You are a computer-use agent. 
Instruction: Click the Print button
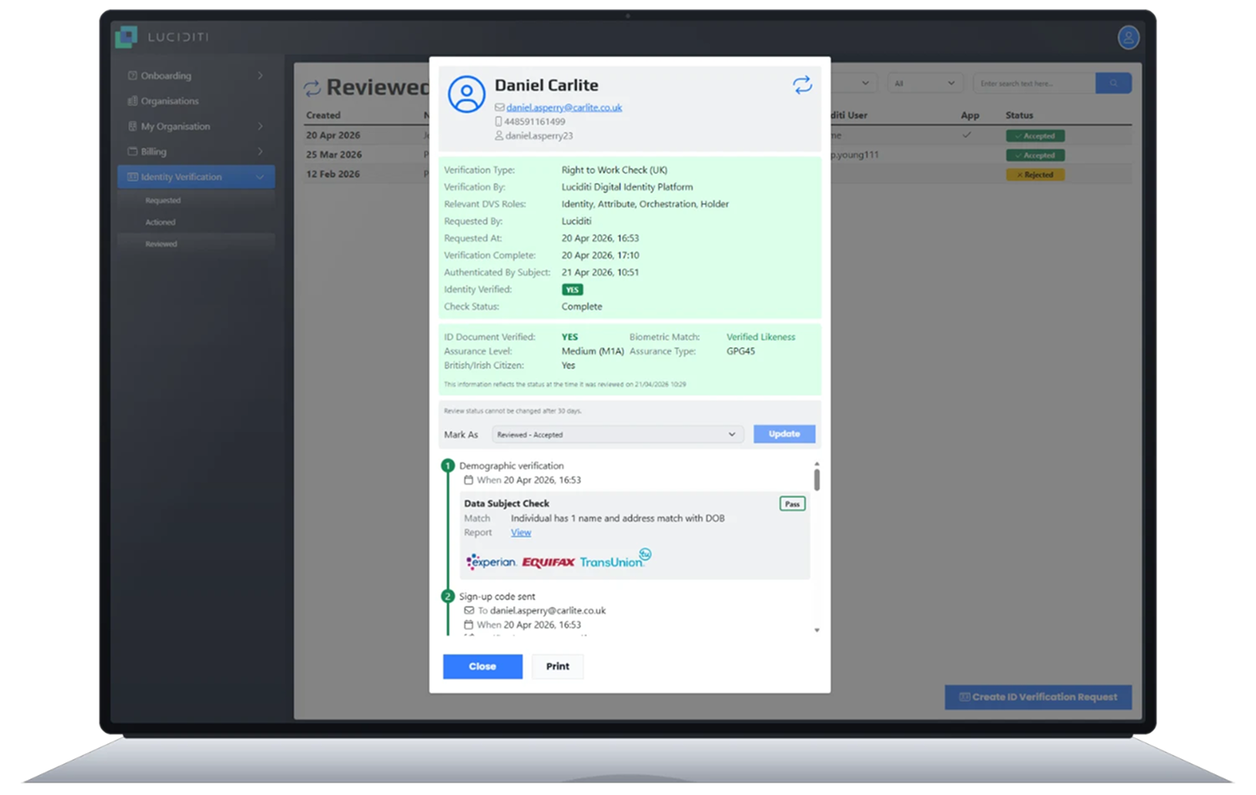click(558, 666)
